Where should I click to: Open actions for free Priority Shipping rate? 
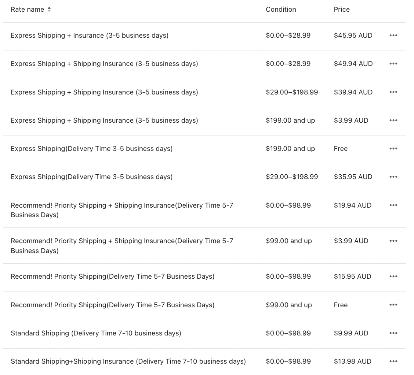click(x=393, y=305)
